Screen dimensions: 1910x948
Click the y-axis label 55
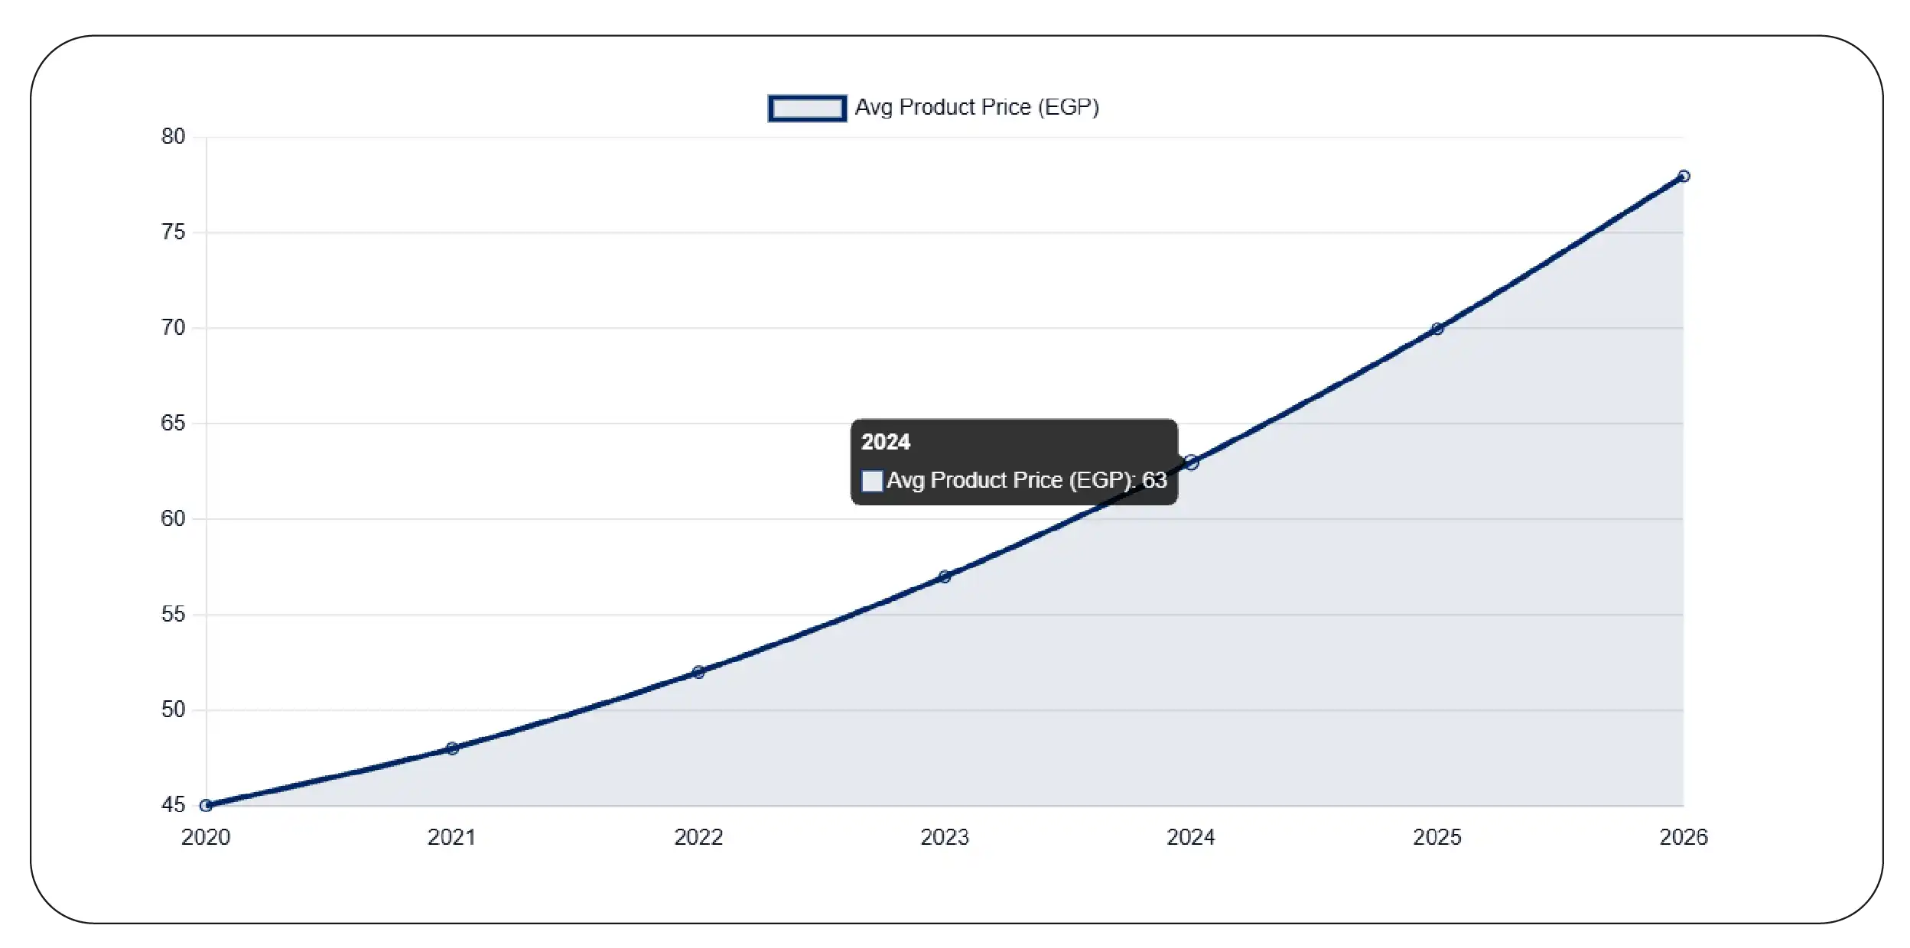point(173,615)
